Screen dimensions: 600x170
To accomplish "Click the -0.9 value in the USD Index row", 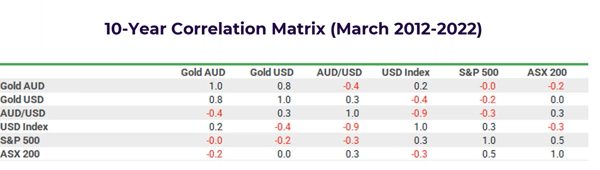I will tap(351, 127).
